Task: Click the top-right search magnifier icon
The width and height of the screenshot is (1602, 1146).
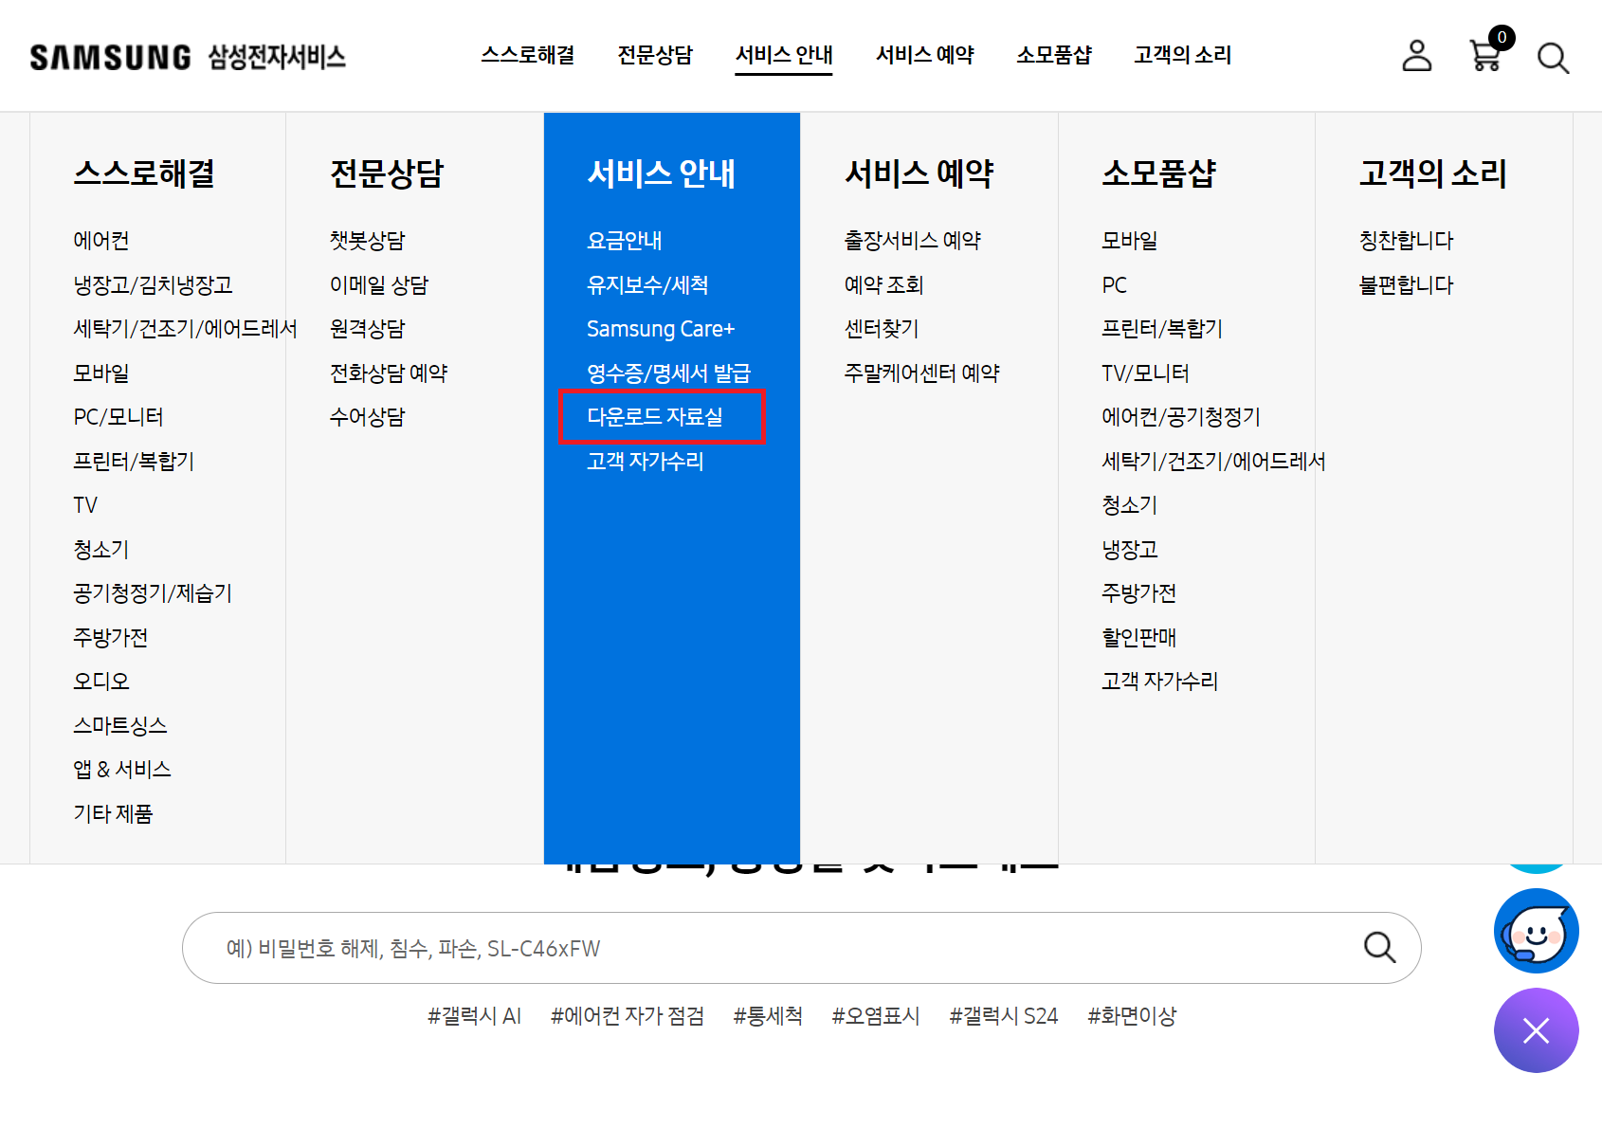Action: (1553, 58)
